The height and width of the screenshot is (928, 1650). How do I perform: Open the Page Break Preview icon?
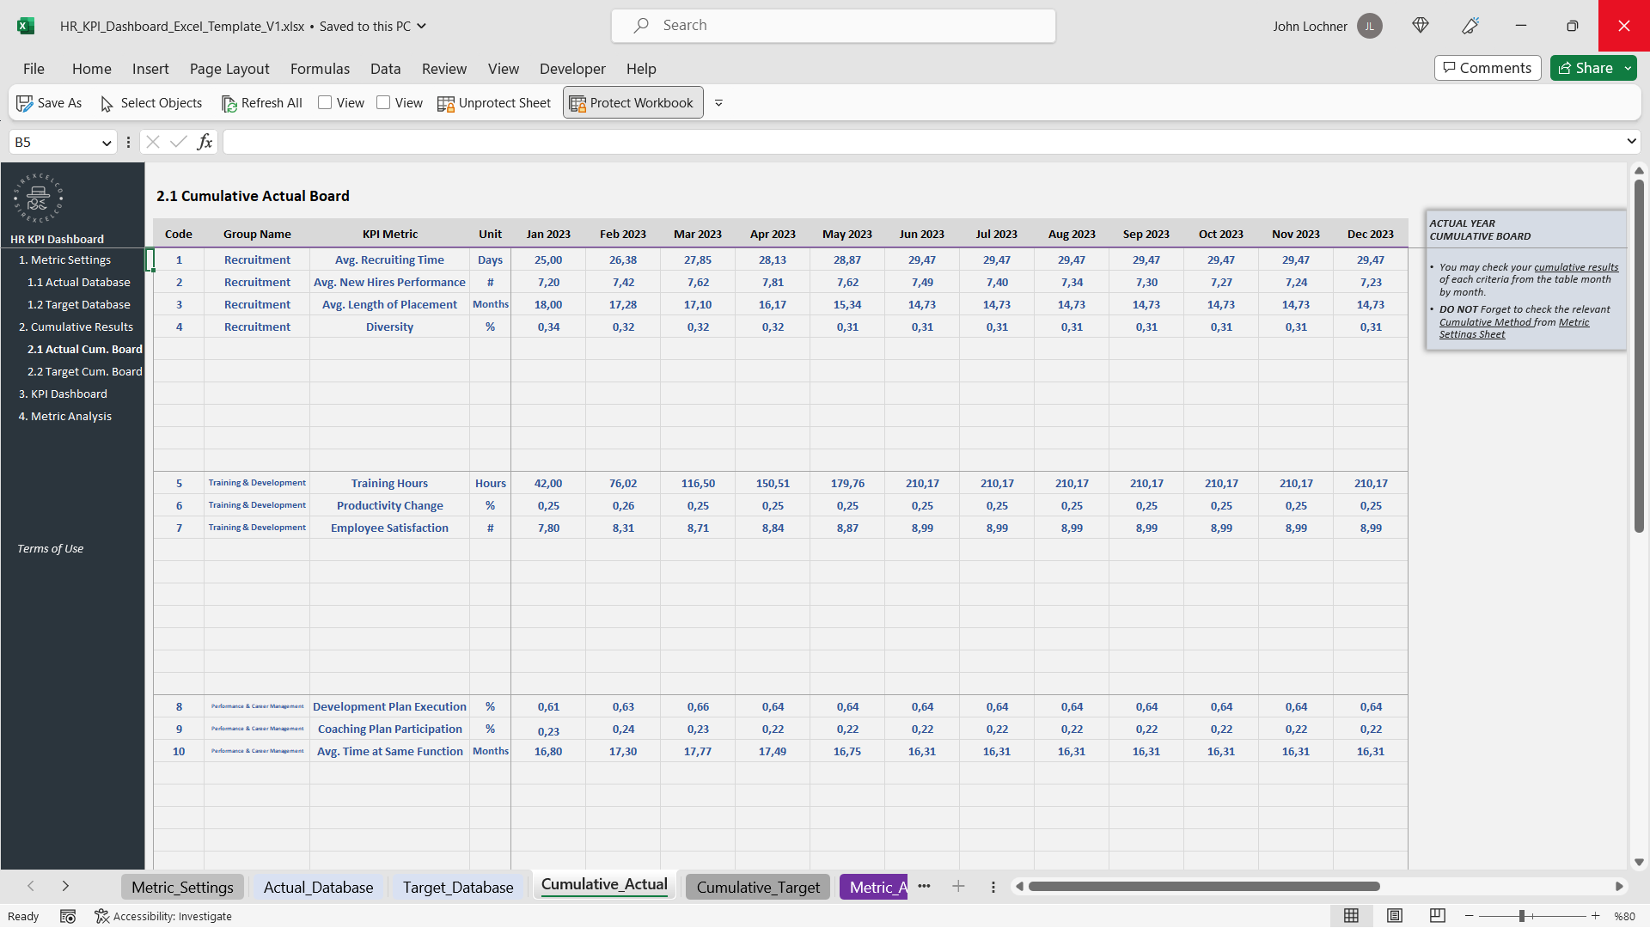coord(1439,916)
